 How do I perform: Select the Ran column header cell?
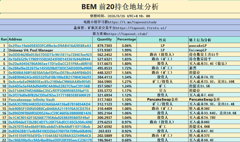pos(4,39)
